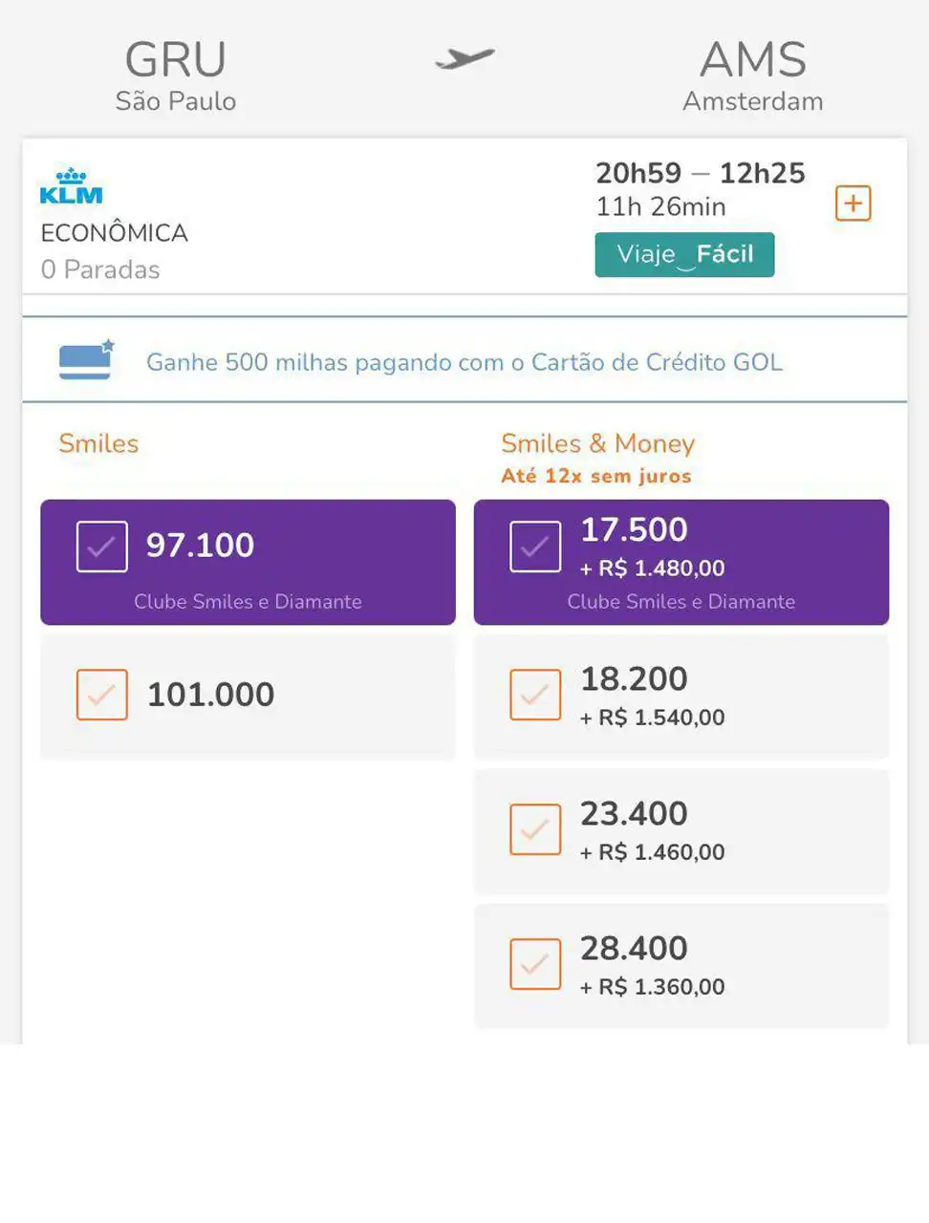This screenshot has height=1223, width=929.
Task: Click the KLM airline logo
Action: (71, 186)
